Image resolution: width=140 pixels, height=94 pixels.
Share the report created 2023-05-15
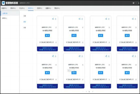click(x=106, y=56)
